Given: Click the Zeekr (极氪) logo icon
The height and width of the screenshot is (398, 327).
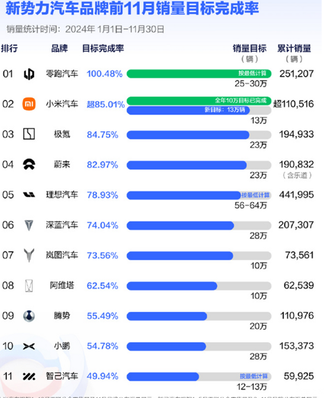Looking at the screenshot, I should pos(29,134).
